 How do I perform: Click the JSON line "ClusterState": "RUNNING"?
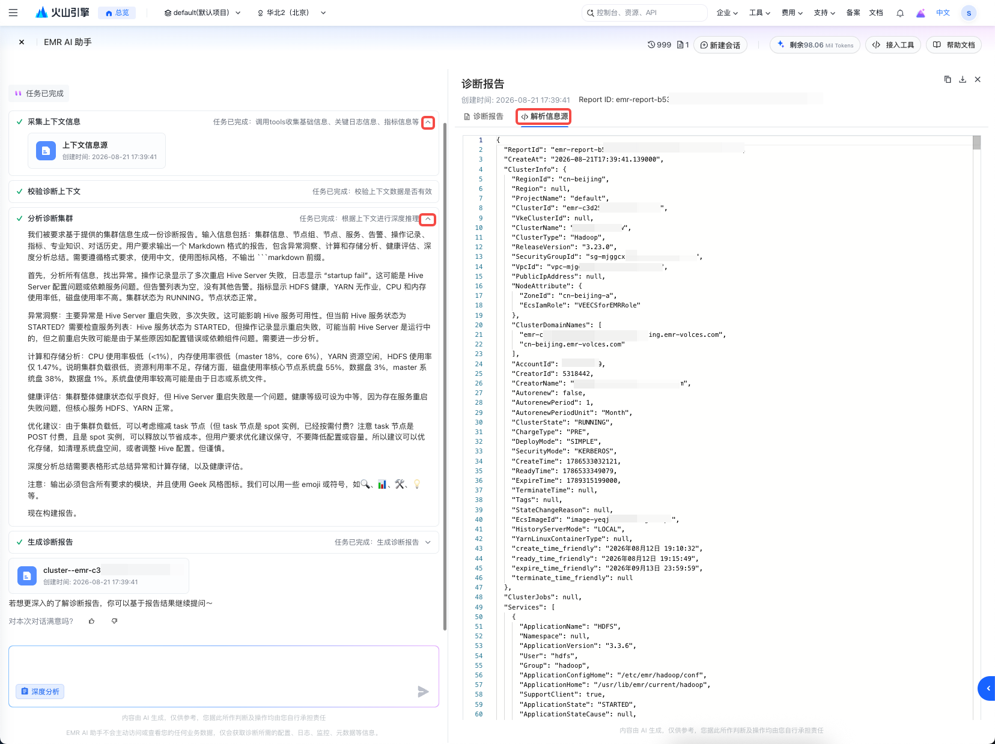[x=562, y=423]
